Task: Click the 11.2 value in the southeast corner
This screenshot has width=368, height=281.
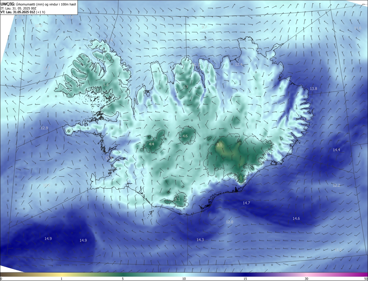Action: (338, 250)
